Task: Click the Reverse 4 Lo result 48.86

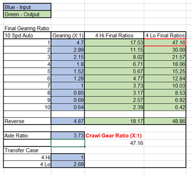Action: [x=165, y=121]
